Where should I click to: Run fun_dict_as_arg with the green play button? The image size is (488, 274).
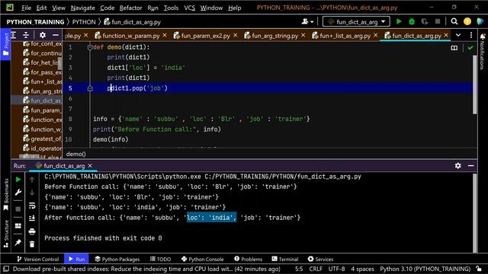399,21
